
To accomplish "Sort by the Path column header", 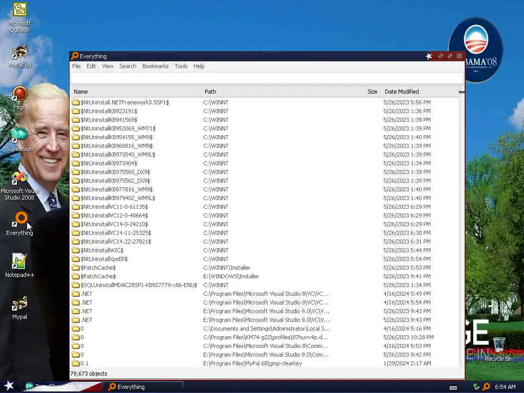I will 266,92.
